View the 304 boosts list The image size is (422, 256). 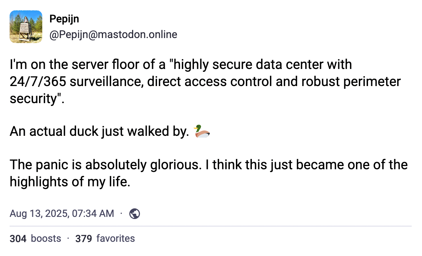[x=35, y=238]
